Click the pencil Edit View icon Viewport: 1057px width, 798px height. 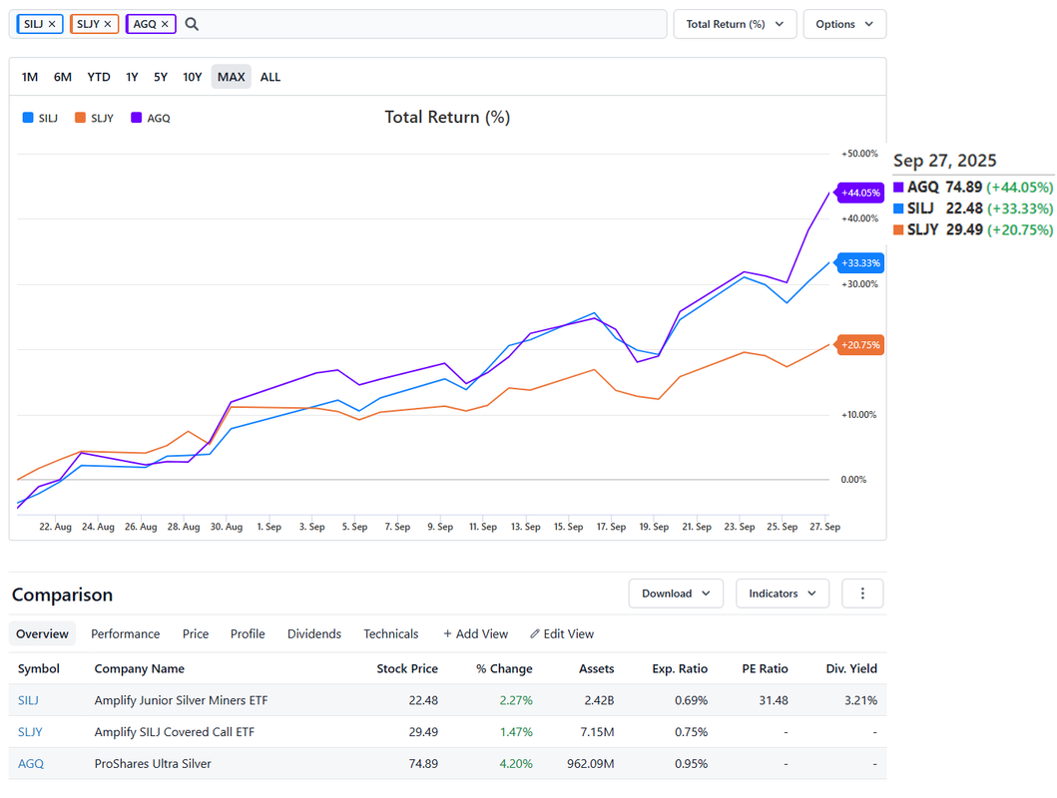[x=535, y=634]
